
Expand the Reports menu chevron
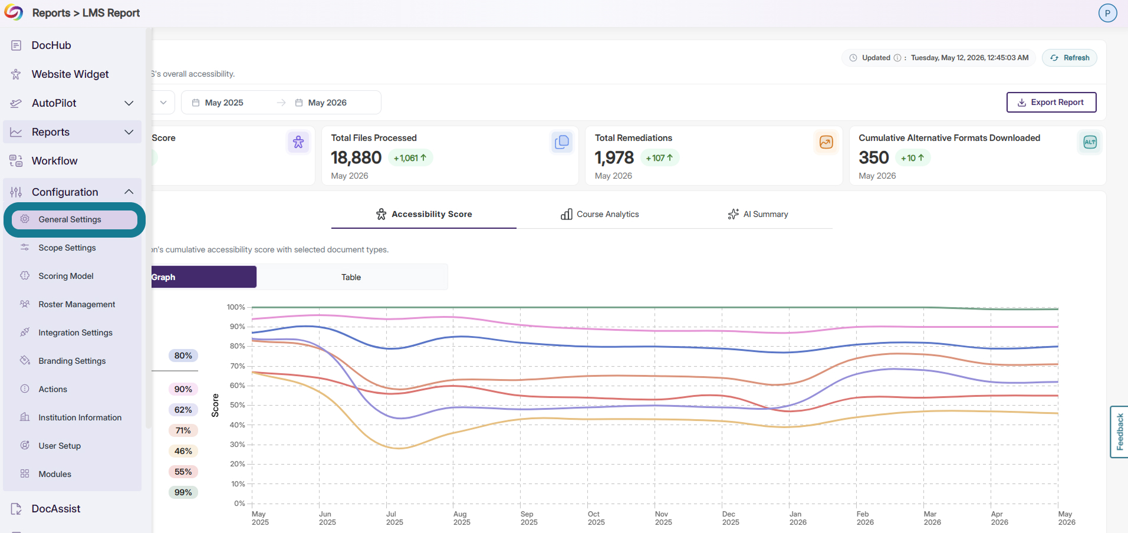(129, 132)
